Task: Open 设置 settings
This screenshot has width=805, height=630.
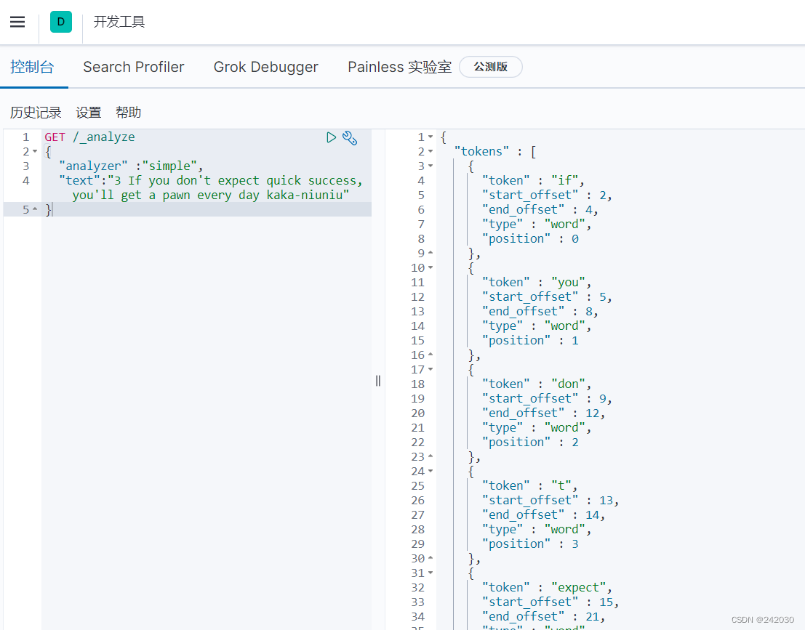Action: [x=88, y=113]
